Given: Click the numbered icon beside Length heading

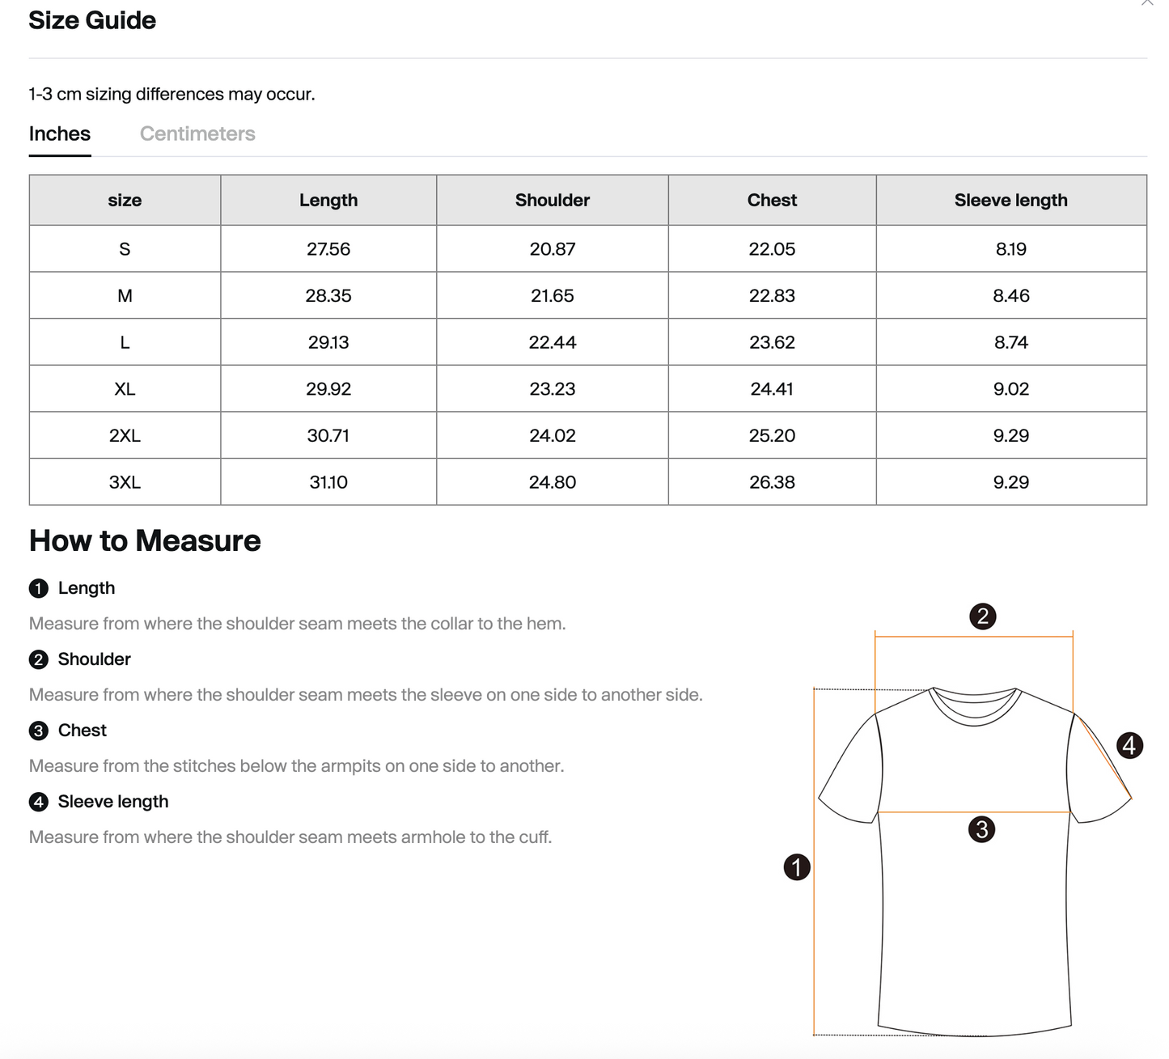Looking at the screenshot, I should pyautogui.click(x=38, y=588).
